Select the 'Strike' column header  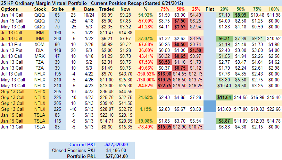pos(58,9)
